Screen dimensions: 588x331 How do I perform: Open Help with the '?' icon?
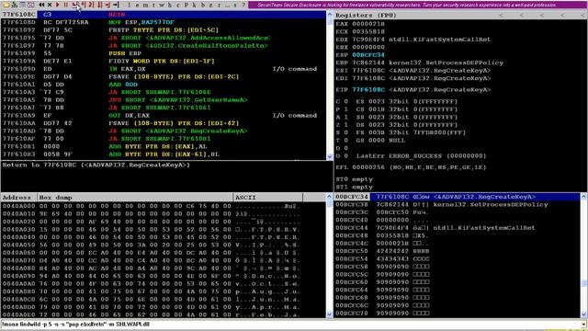point(243,5)
